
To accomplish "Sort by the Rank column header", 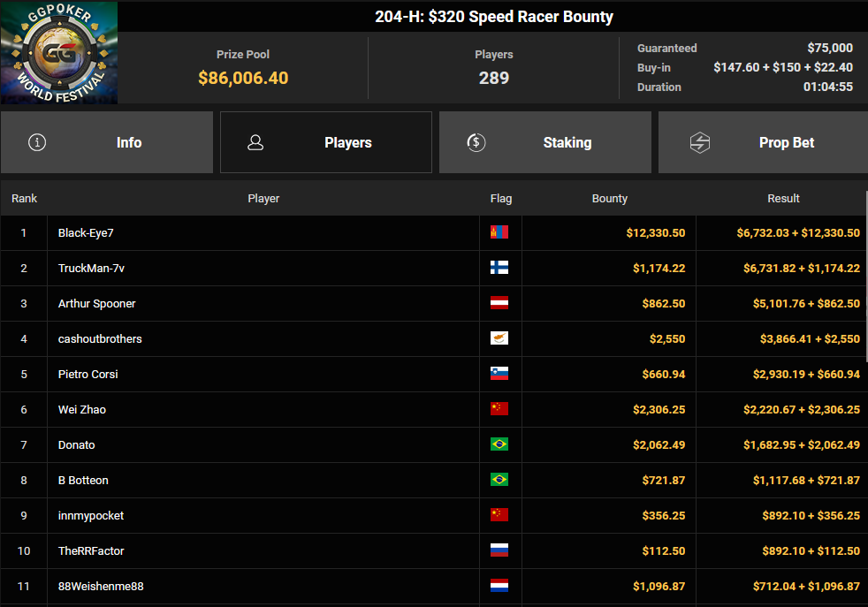I will click(25, 198).
